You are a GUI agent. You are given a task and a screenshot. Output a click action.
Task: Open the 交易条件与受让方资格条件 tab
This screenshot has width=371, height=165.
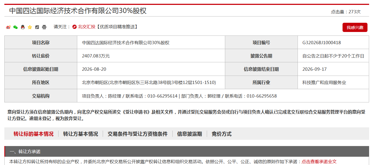137,134
